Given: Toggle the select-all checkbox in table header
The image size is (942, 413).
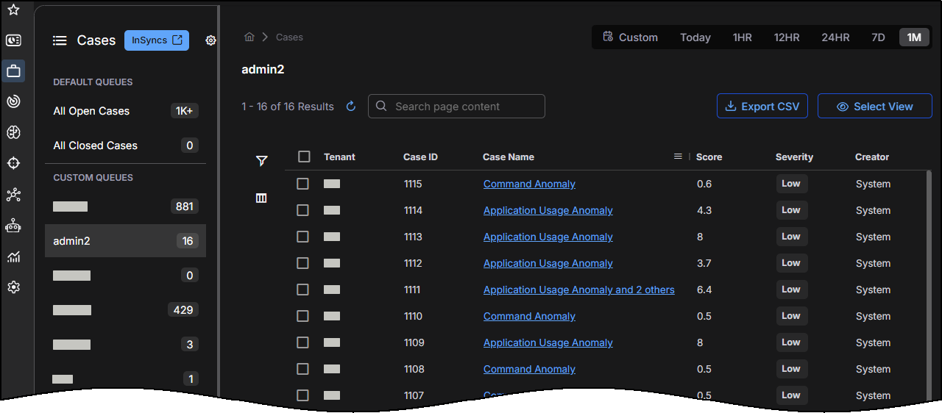Looking at the screenshot, I should tap(304, 157).
